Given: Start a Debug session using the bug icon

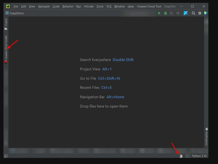Looking at the screenshot, I should point(165,13).
